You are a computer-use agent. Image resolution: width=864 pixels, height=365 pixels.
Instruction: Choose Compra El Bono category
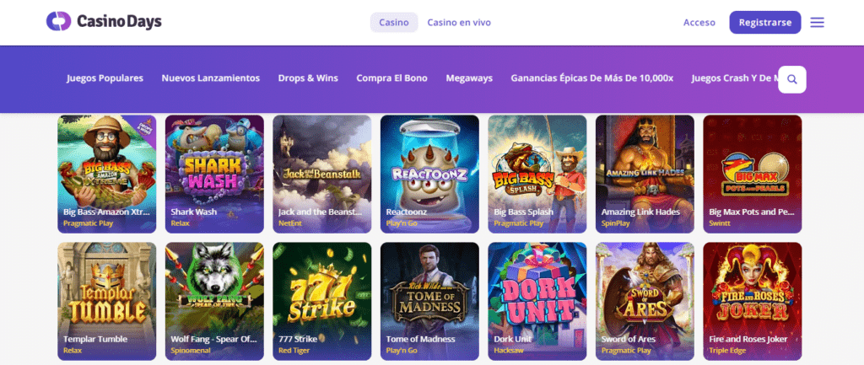[x=391, y=78]
